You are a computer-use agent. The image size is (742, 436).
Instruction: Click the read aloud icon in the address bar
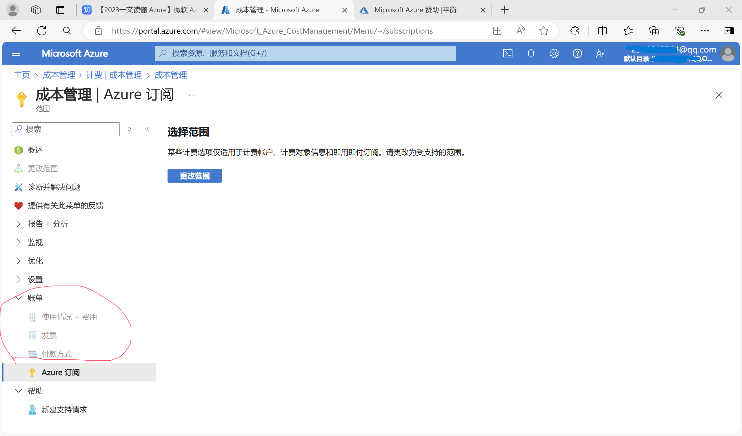(521, 31)
